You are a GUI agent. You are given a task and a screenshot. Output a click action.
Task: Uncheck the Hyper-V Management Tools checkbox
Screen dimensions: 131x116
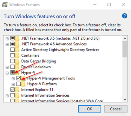pos(19,78)
